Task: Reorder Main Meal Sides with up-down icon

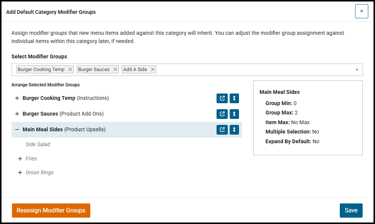Action: point(234,130)
